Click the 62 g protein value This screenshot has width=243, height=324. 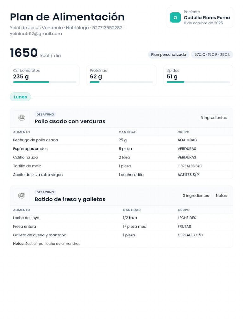pos(96,77)
